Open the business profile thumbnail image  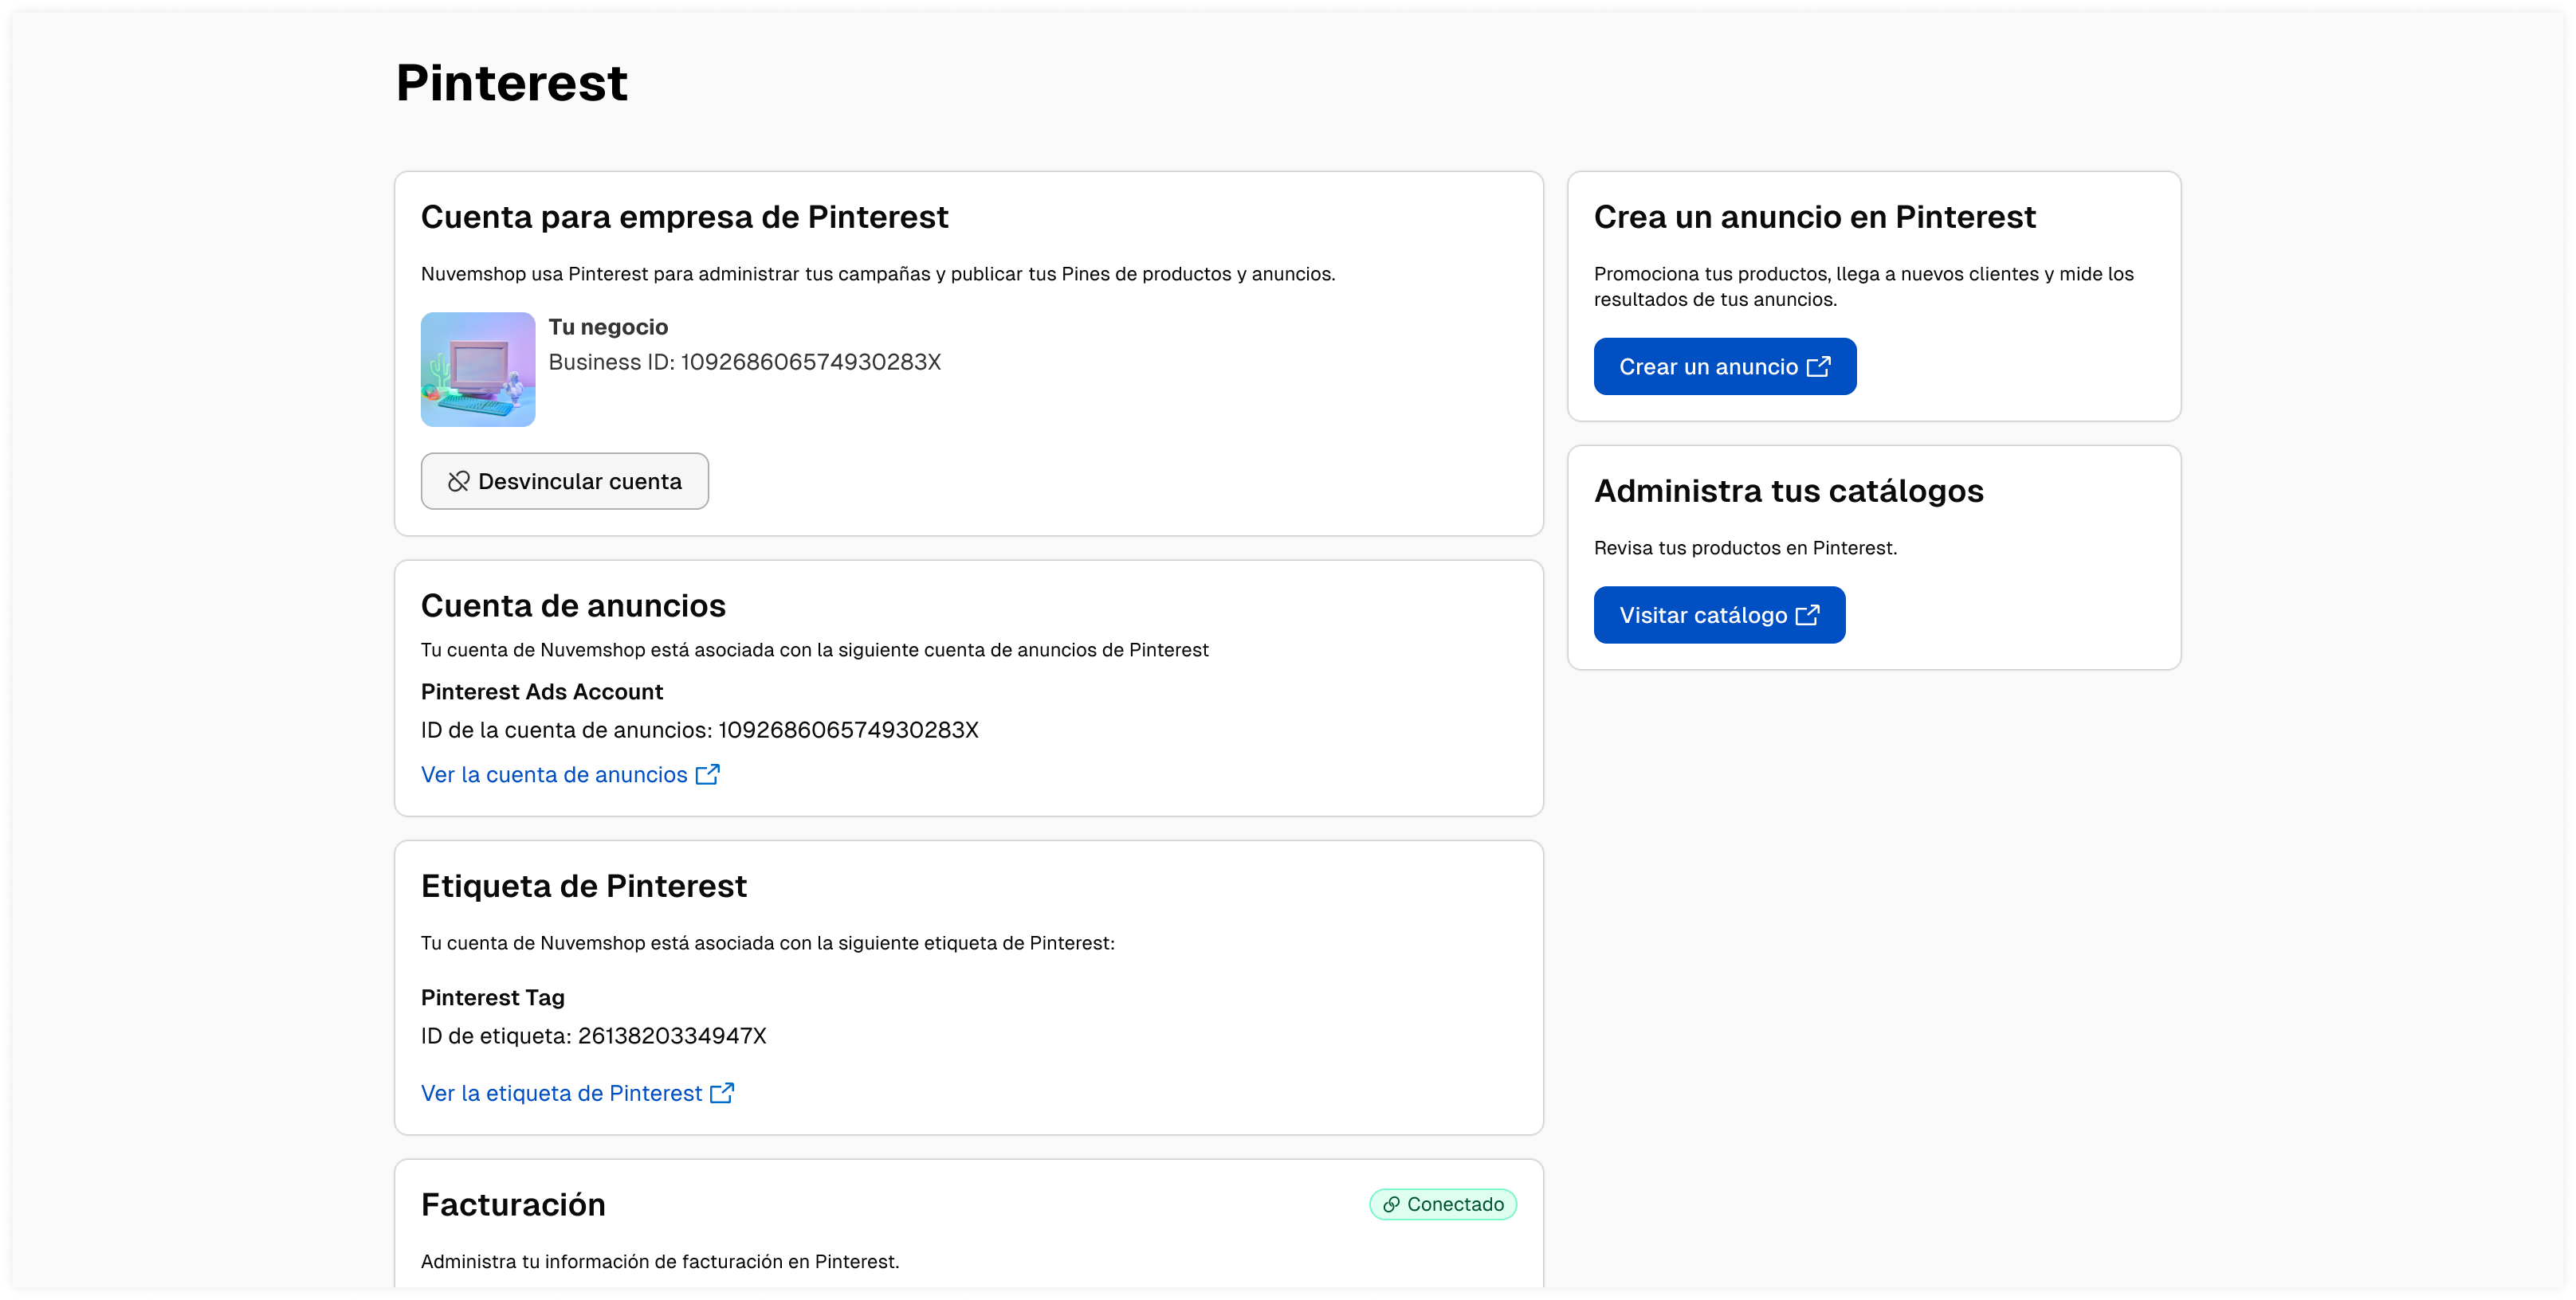pos(478,370)
